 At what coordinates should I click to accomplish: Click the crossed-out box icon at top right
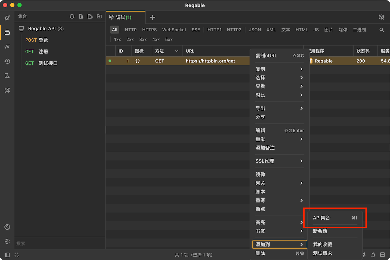381,17
